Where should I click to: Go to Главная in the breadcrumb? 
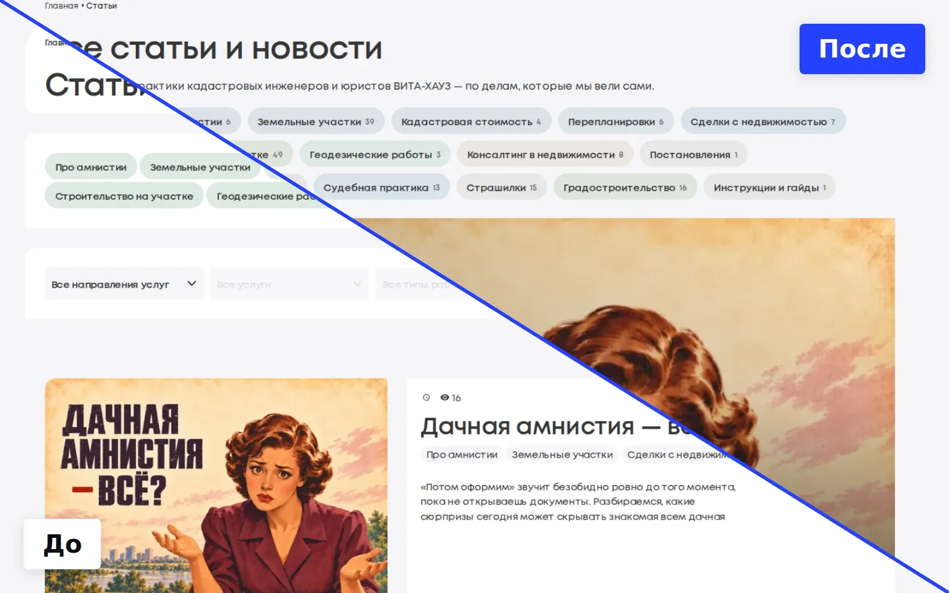click(61, 6)
